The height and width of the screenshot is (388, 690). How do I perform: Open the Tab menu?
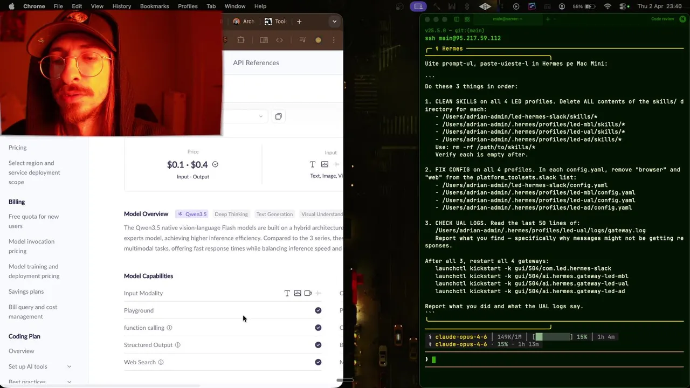pyautogui.click(x=211, y=6)
